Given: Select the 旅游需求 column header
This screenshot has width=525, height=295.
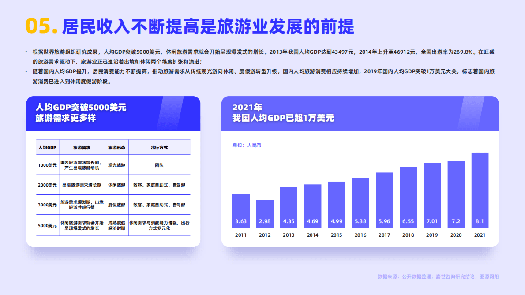Looking at the screenshot, I should click(82, 147).
